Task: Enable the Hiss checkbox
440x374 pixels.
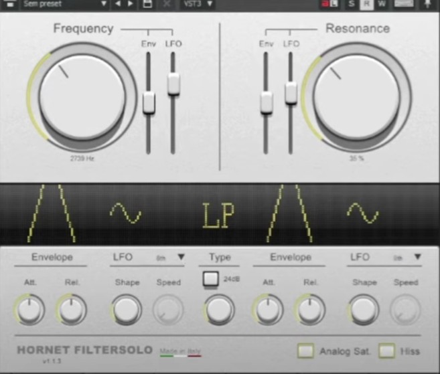Action: (x=387, y=351)
